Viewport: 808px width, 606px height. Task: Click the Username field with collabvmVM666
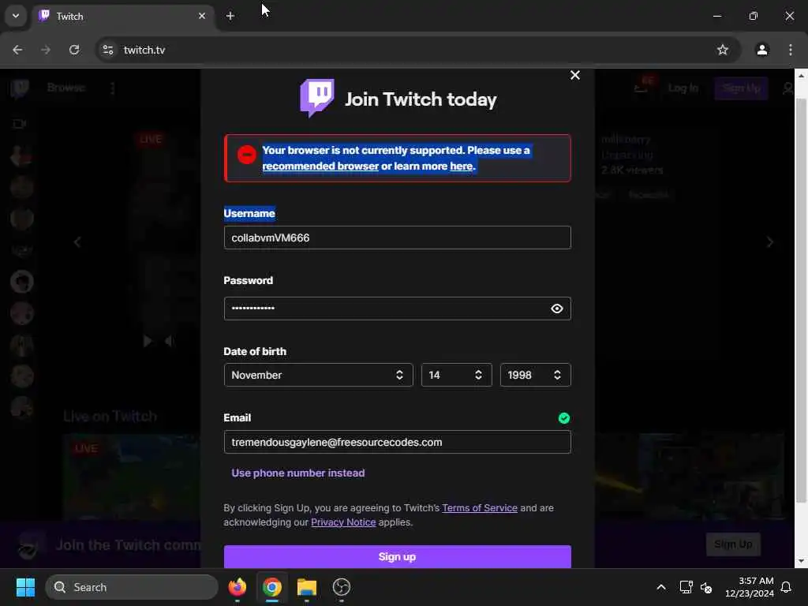pos(398,238)
